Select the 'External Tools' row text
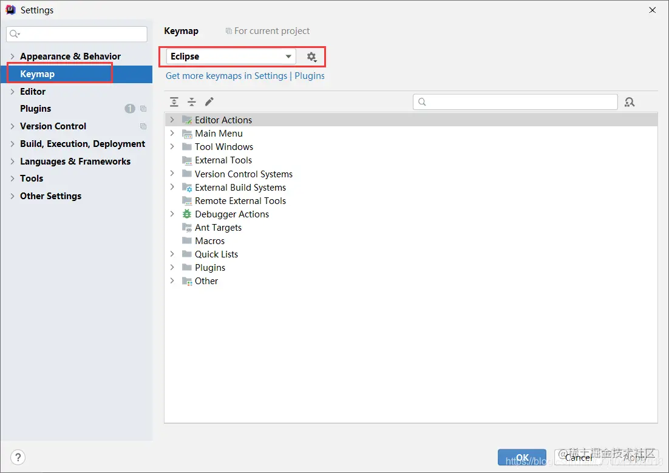 click(223, 160)
